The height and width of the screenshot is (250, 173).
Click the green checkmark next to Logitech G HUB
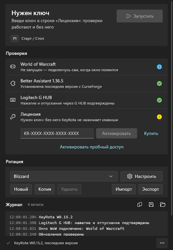159,100
